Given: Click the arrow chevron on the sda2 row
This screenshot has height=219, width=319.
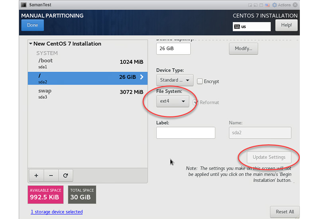Looking at the screenshot, I should 142,77.
